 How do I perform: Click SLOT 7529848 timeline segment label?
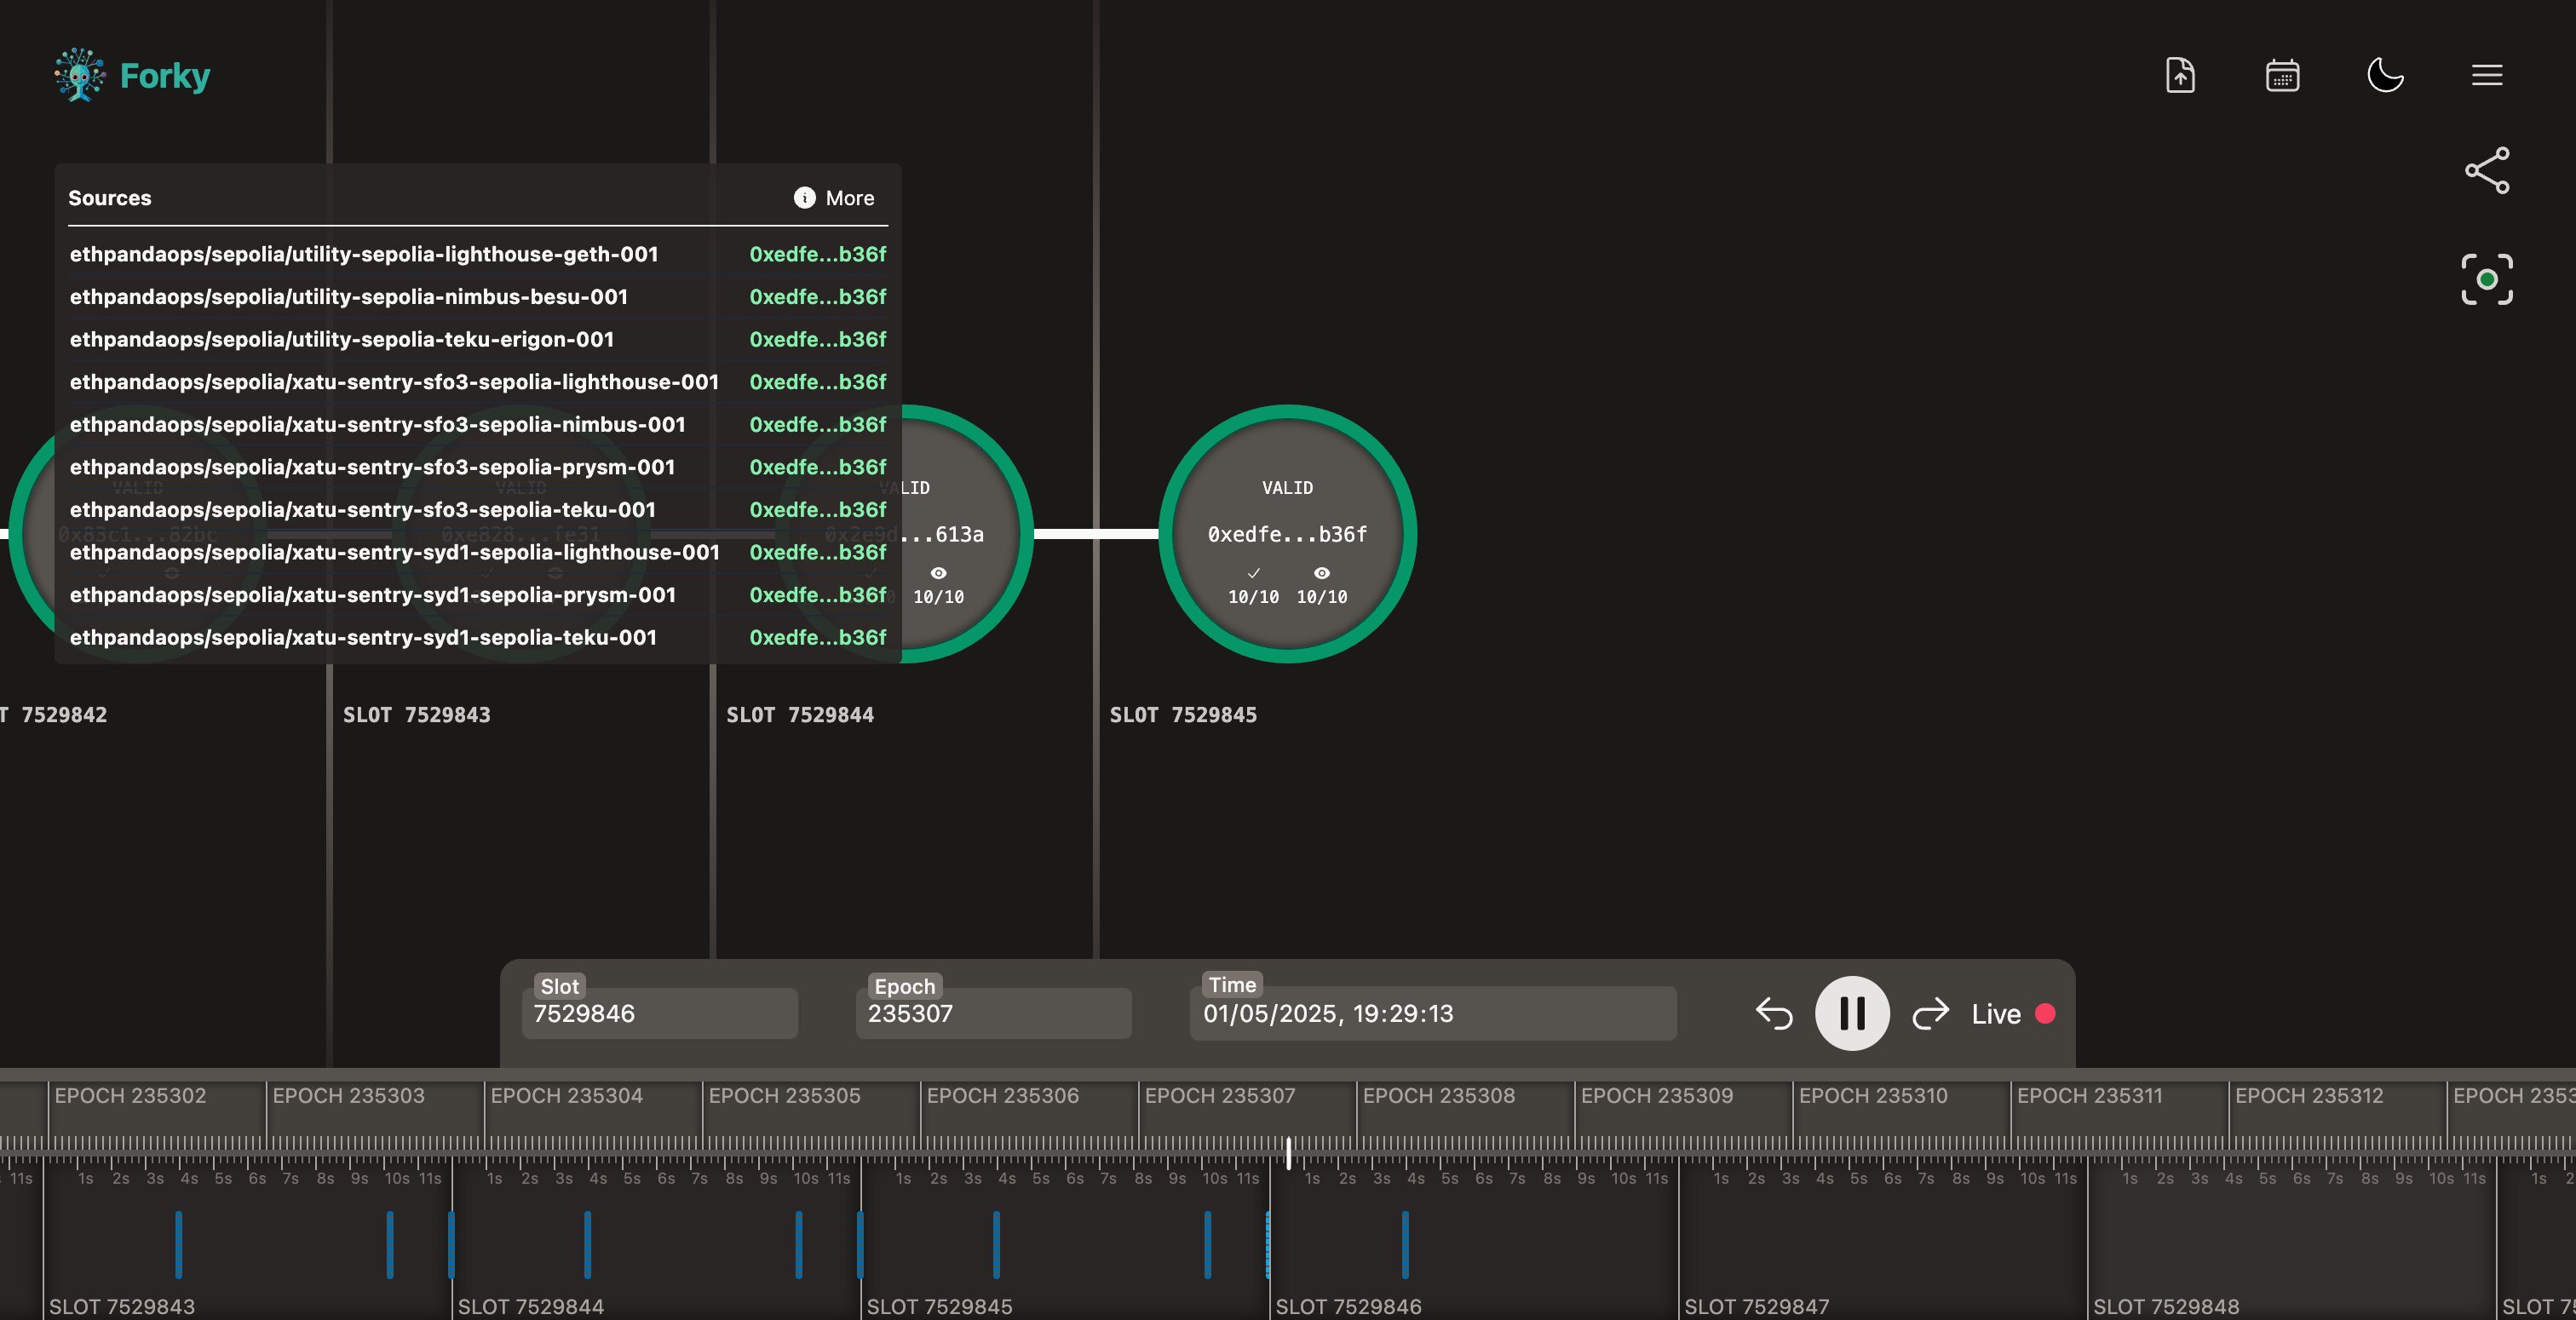coord(2166,1306)
